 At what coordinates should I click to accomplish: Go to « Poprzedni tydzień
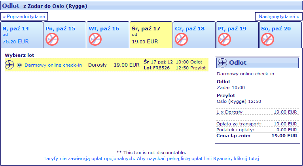click(x=24, y=17)
